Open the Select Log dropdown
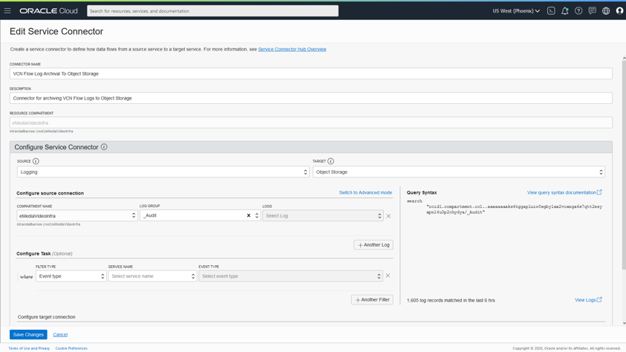This screenshot has height=352, width=626. [322, 215]
